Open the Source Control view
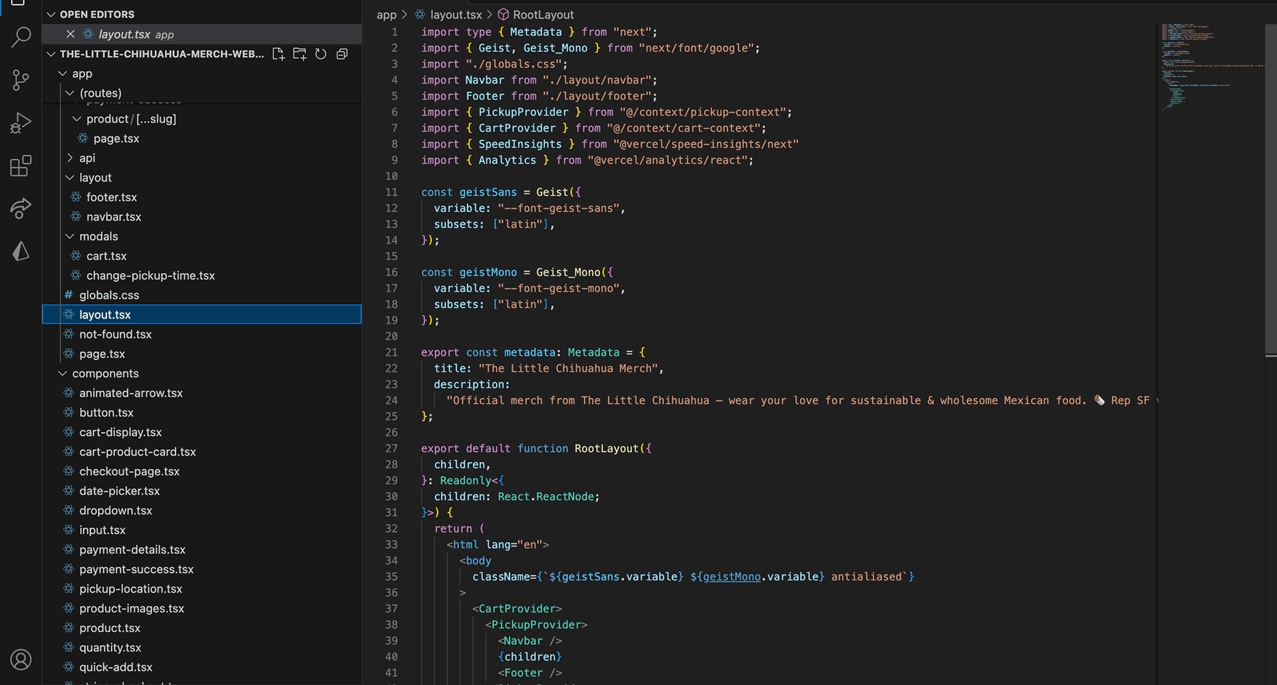1277x685 pixels. [21, 80]
